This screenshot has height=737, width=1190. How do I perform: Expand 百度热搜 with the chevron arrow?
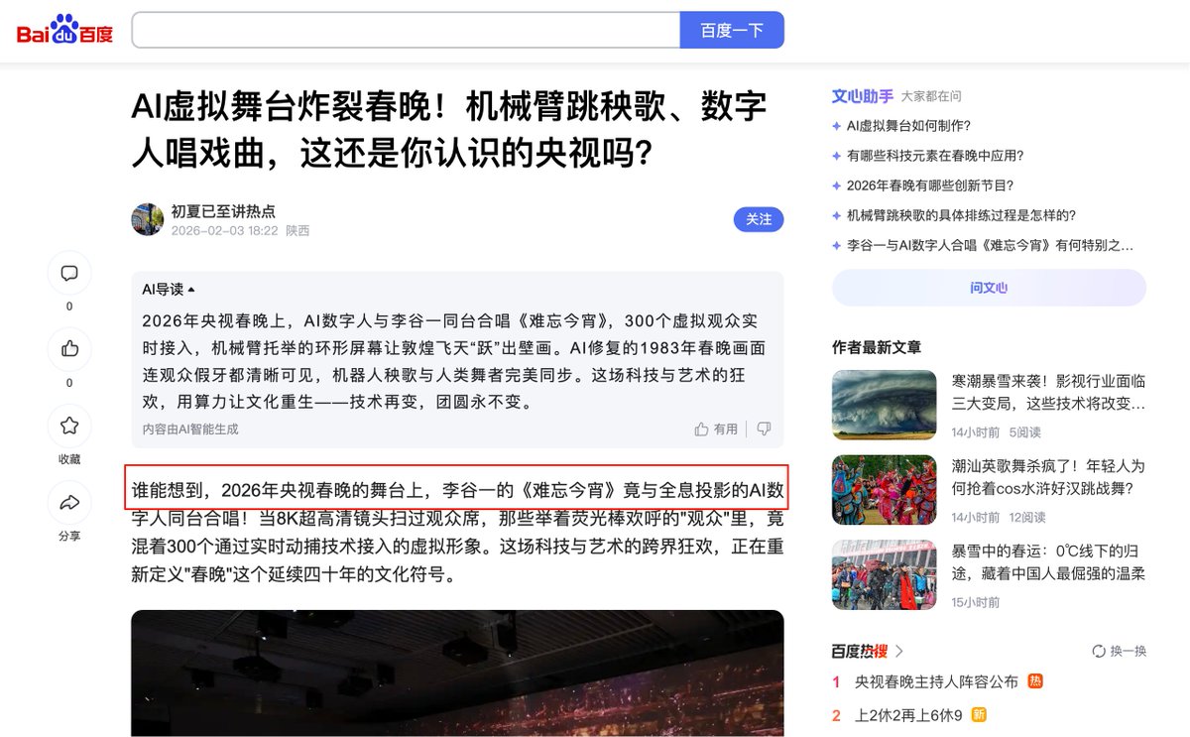899,651
